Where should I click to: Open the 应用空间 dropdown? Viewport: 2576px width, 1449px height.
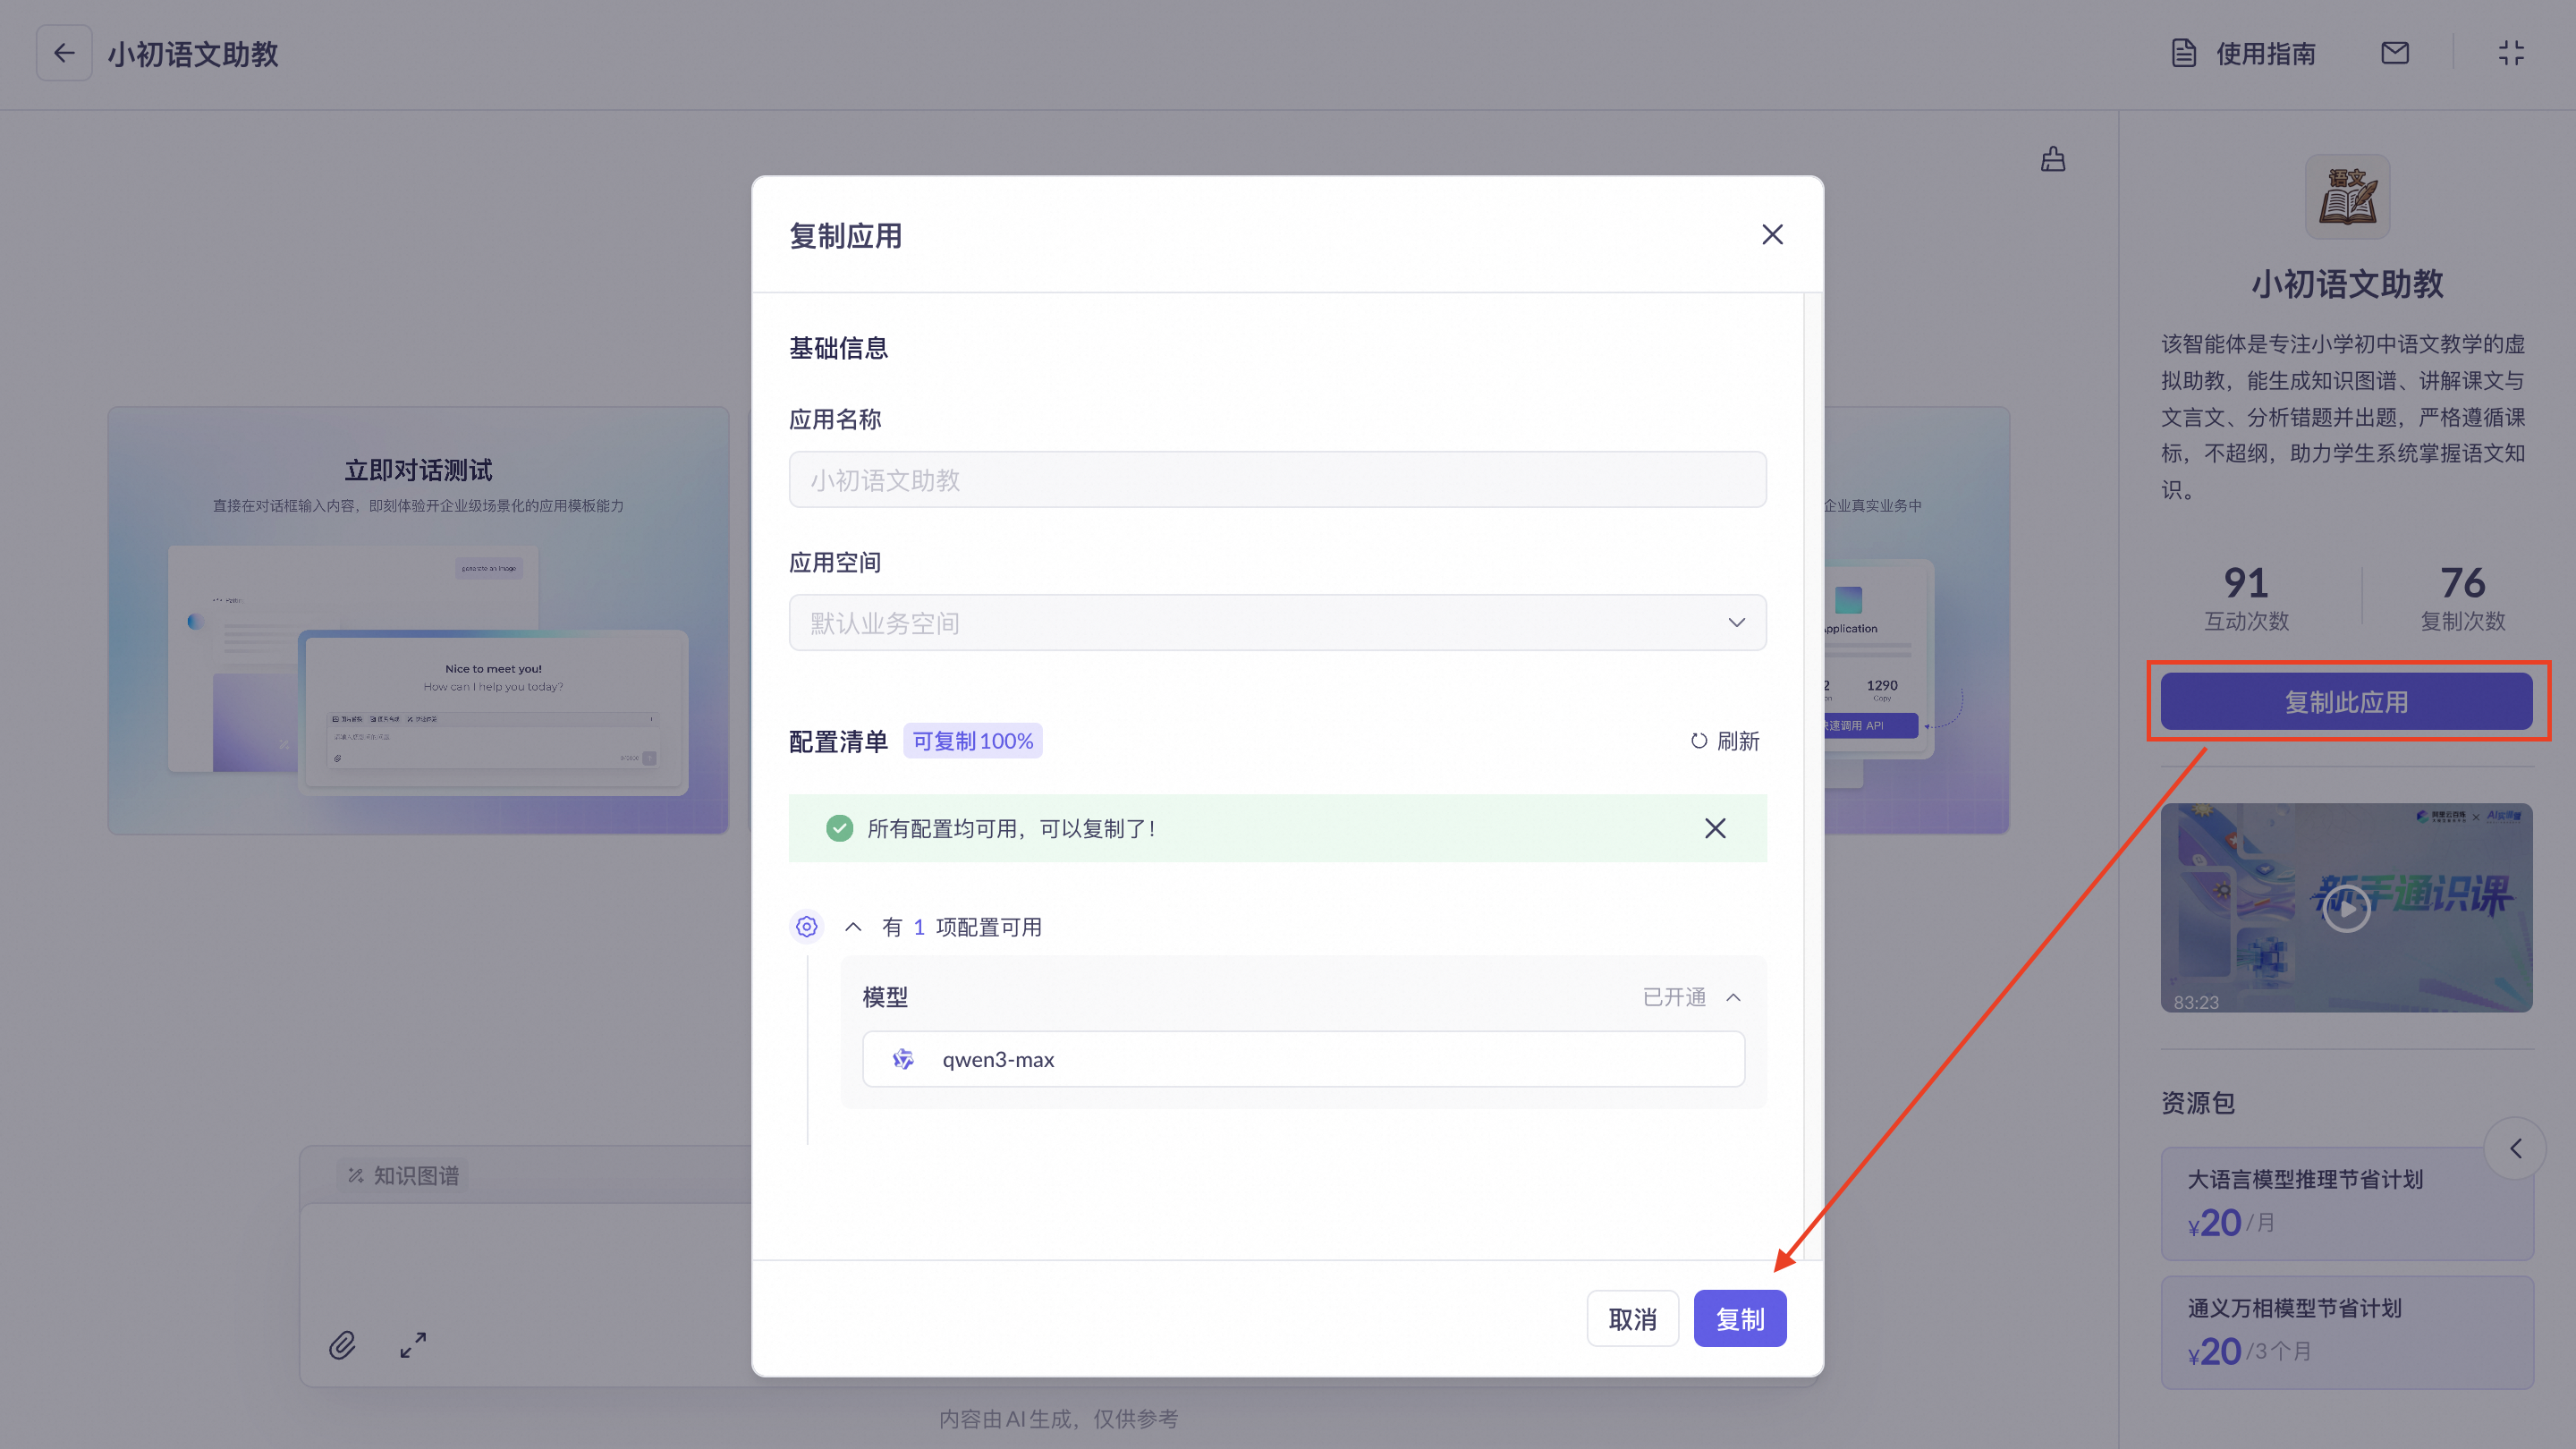click(1277, 623)
